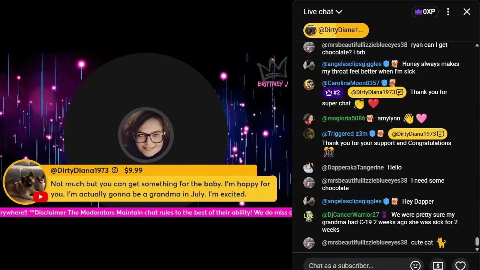Click the heart reaction icon

click(460, 265)
